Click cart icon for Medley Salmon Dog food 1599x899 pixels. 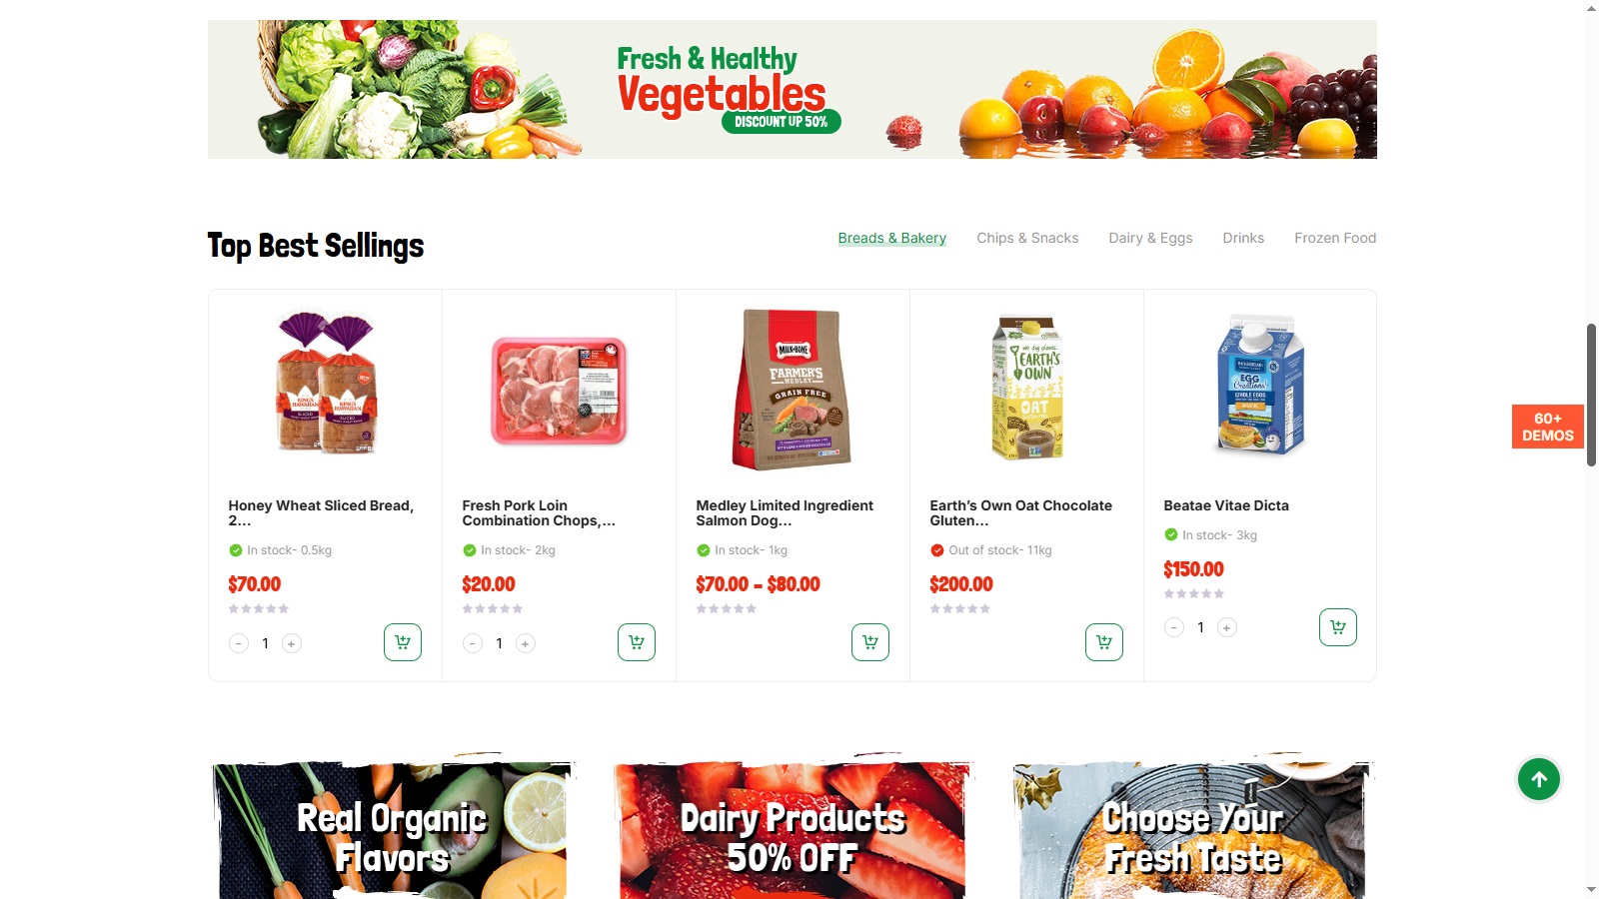(x=870, y=642)
